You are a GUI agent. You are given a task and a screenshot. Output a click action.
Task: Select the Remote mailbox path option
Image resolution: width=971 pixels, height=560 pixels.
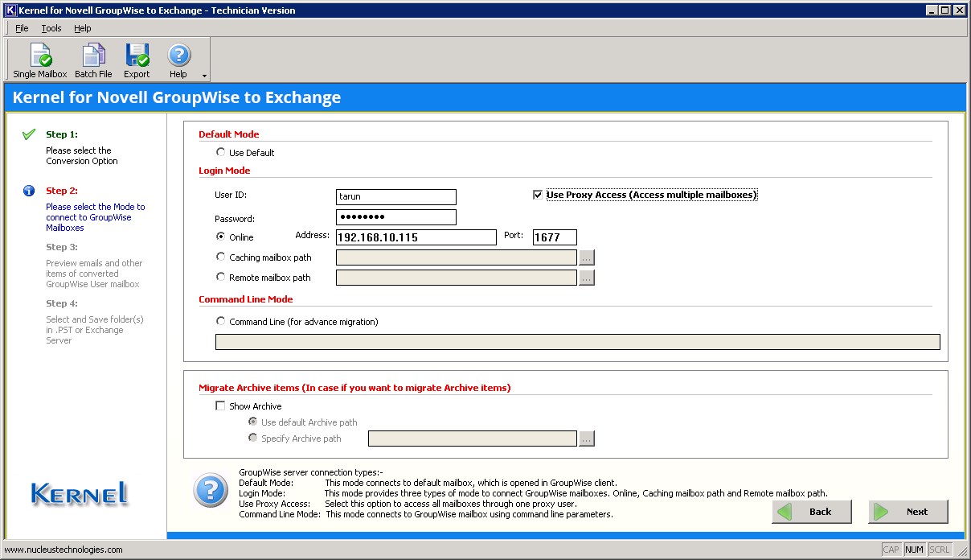221,277
